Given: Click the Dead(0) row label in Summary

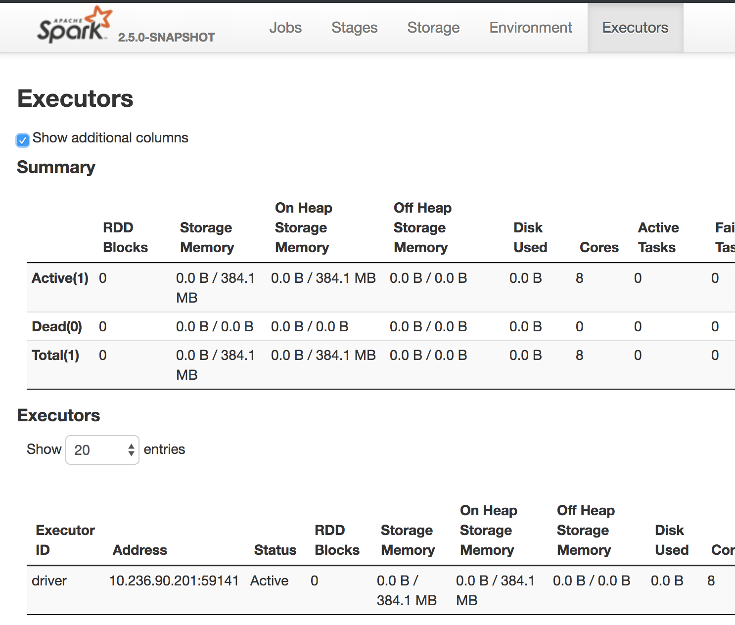Looking at the screenshot, I should coord(57,326).
